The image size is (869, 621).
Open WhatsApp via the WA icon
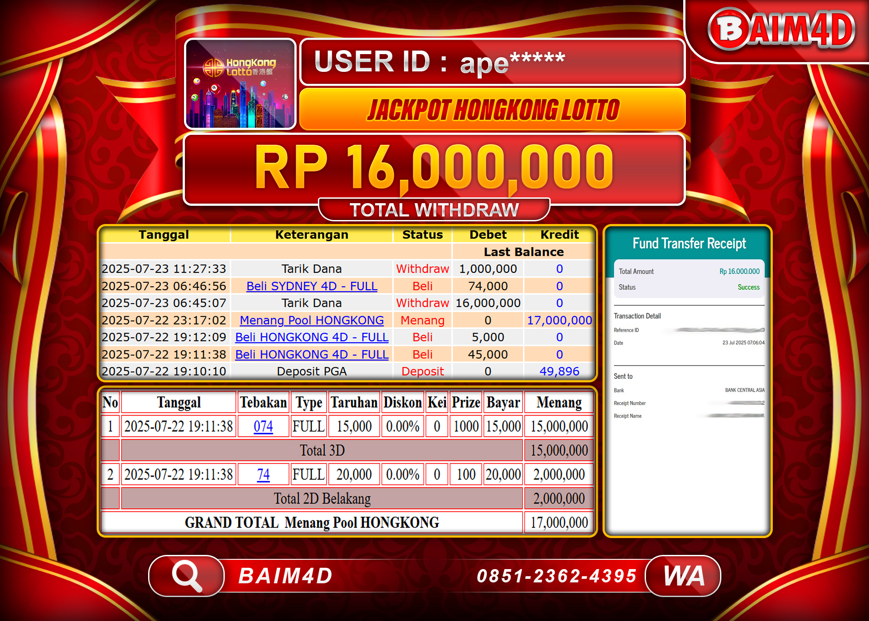tap(681, 575)
